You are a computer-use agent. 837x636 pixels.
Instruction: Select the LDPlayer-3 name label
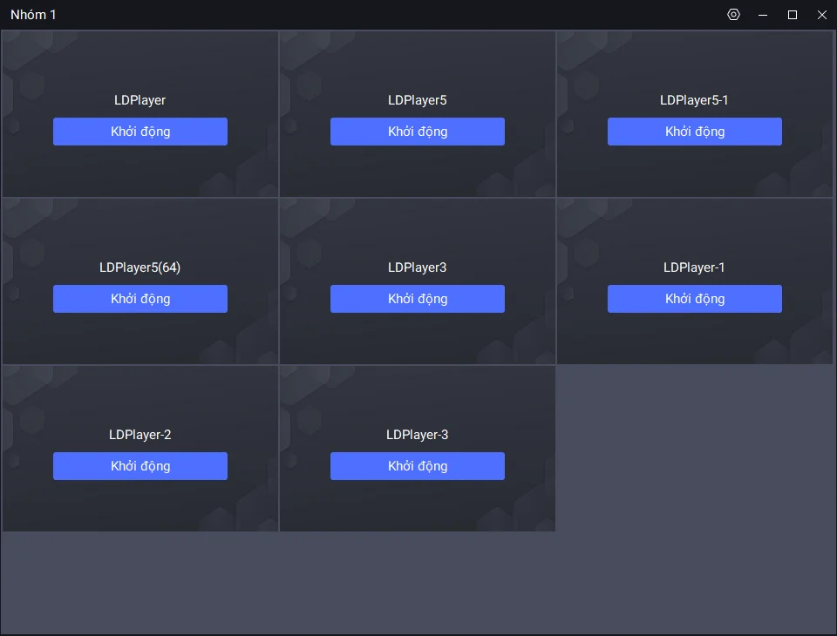pos(418,435)
